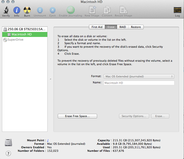Open the Format dropdown menu
The image size is (184, 159).
(x=139, y=76)
